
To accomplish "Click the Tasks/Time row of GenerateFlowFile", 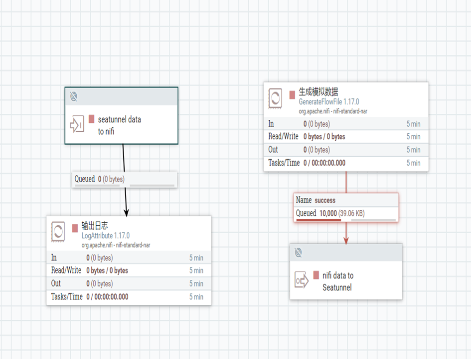I will pyautogui.click(x=346, y=163).
